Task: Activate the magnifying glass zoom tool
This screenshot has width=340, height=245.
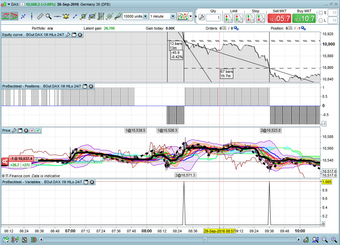Action: [48, 16]
